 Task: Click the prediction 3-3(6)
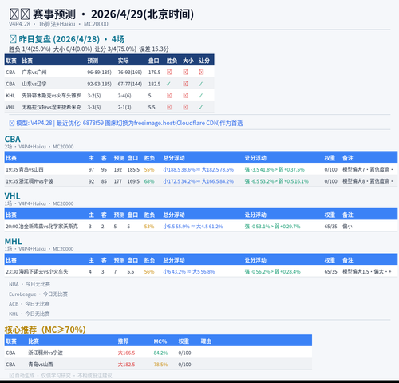click(x=94, y=107)
